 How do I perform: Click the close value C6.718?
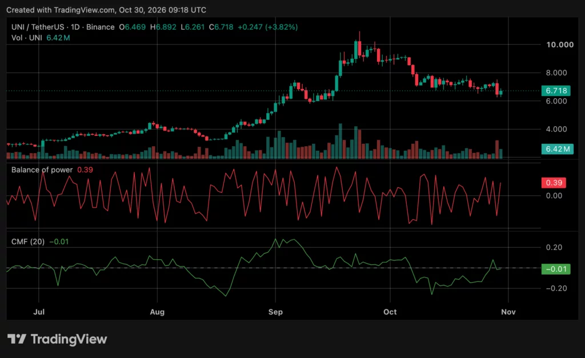click(221, 27)
